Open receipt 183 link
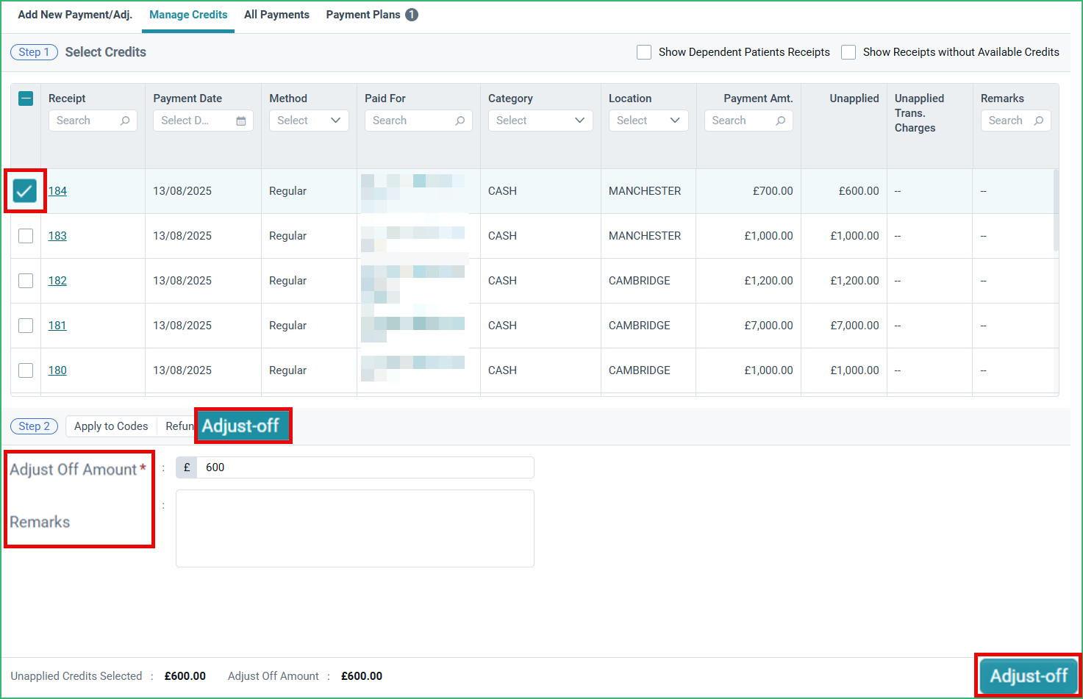Image resolution: width=1083 pixels, height=699 pixels. tap(57, 236)
